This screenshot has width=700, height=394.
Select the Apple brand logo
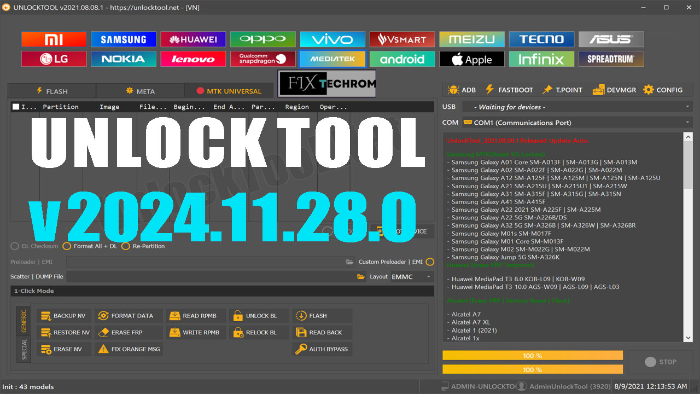pyautogui.click(x=472, y=59)
